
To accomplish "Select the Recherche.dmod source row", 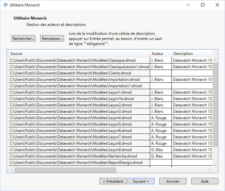I will pyautogui.click(x=79, y=156).
